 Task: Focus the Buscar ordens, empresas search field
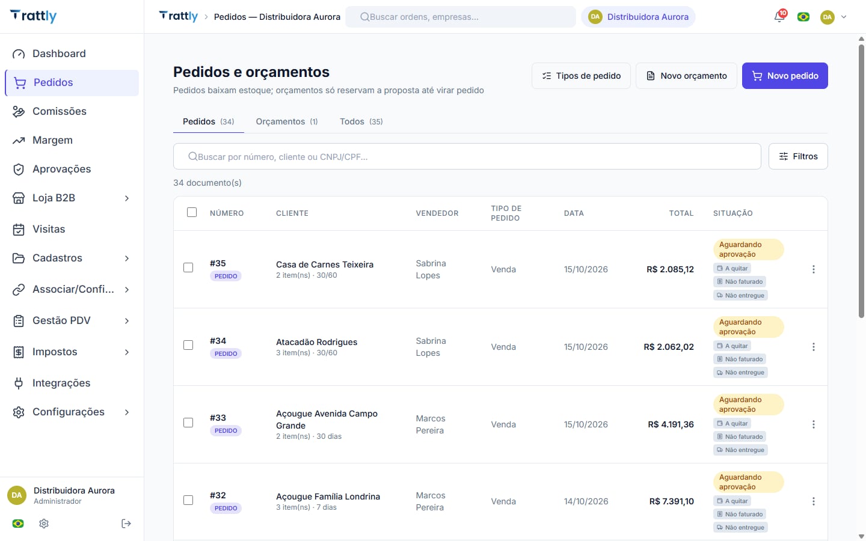click(461, 17)
